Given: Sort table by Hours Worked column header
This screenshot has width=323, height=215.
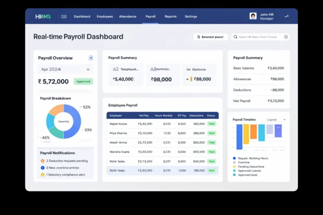Looking at the screenshot, I should 164,115.
